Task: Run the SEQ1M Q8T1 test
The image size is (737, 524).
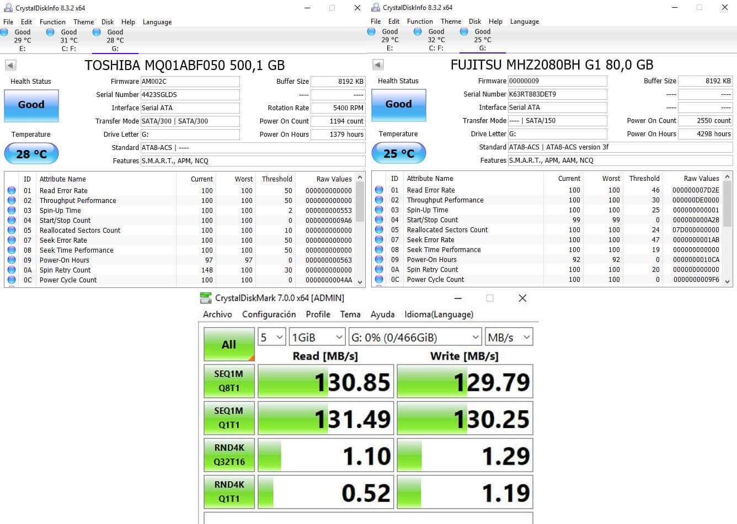Action: (x=229, y=381)
